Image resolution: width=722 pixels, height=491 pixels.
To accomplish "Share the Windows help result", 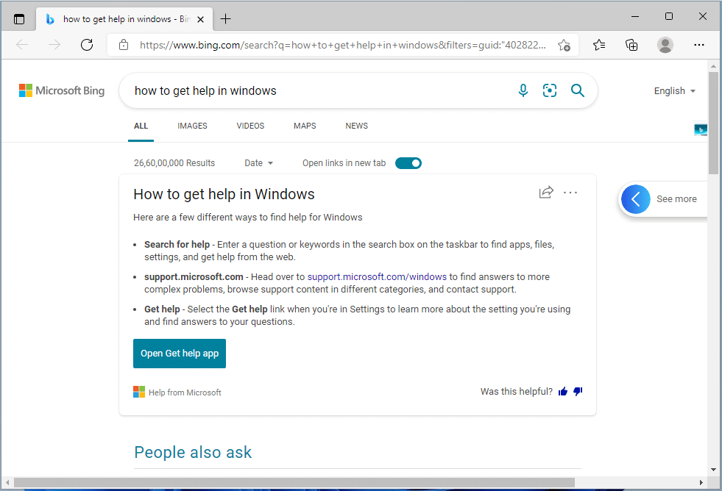I will tap(546, 192).
